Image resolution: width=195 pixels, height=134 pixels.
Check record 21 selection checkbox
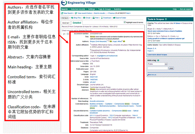pos(68,34)
